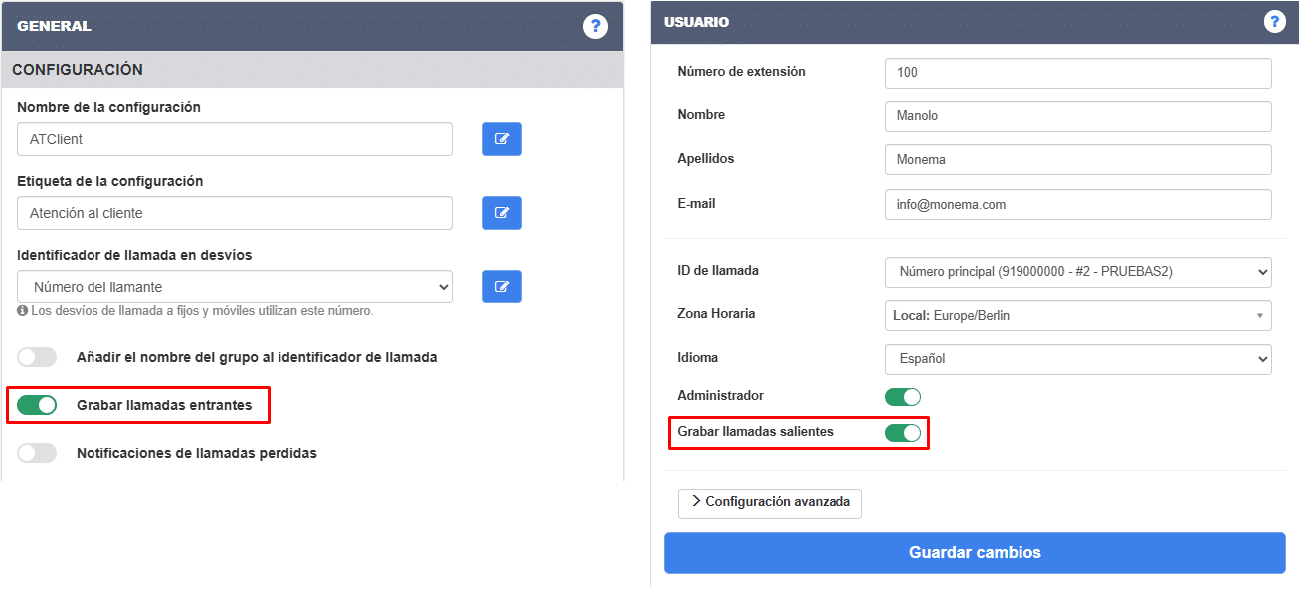Click the Etiqueta de la configuración field
Image resolution: width=1300 pixels, height=589 pixels.
point(235,213)
